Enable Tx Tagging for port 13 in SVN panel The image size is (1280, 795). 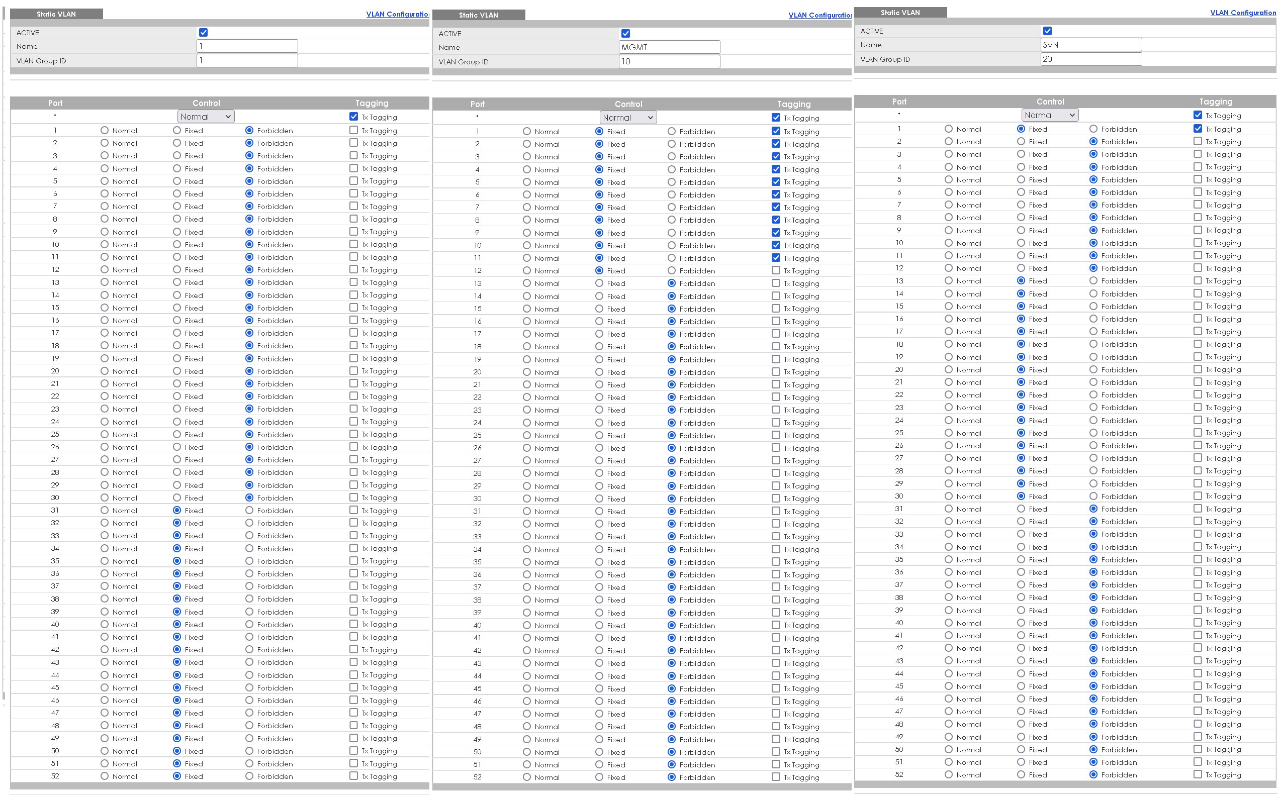pyautogui.click(x=1198, y=281)
